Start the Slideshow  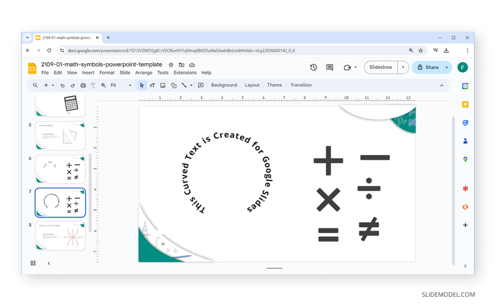[x=381, y=67]
